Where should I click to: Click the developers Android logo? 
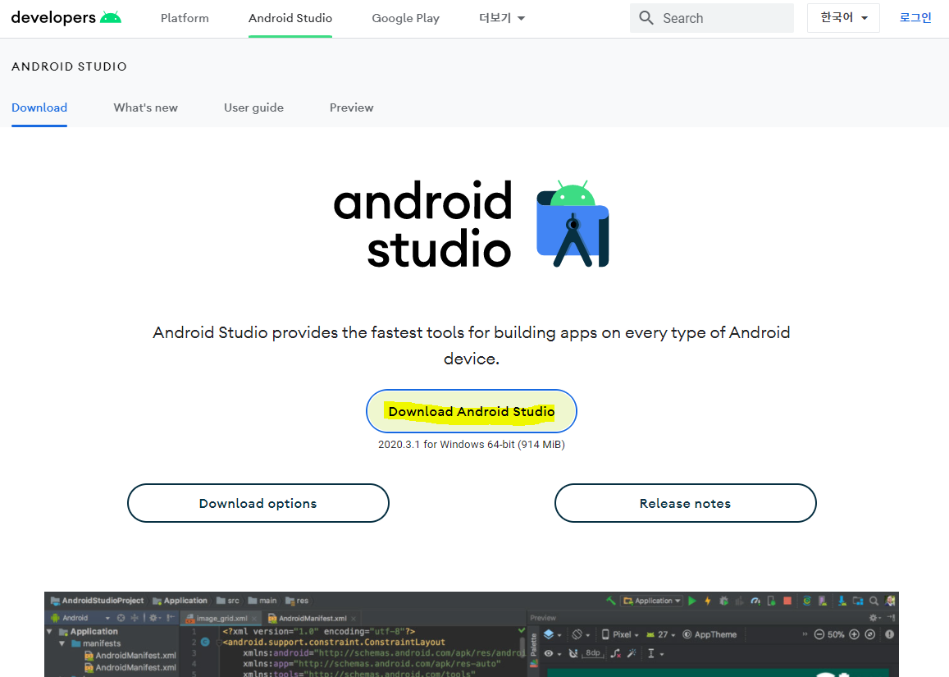pos(66,17)
